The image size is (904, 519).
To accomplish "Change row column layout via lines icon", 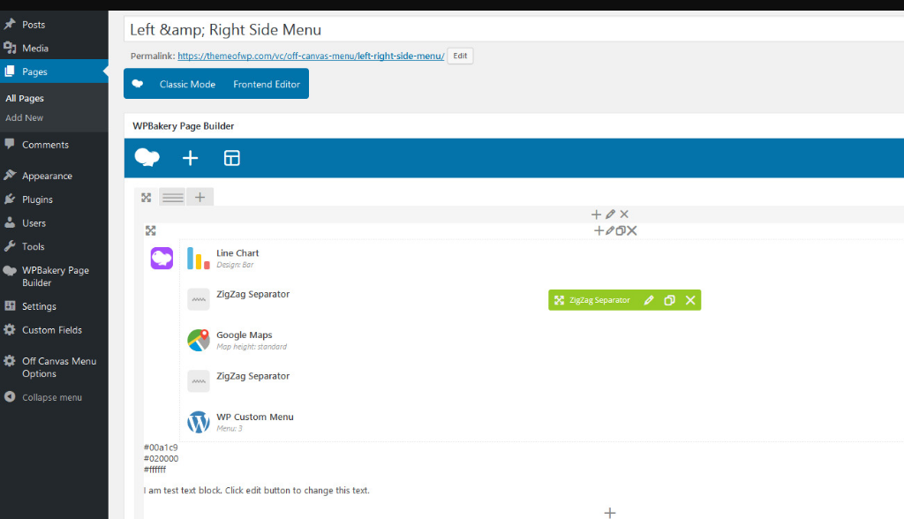I will [173, 198].
